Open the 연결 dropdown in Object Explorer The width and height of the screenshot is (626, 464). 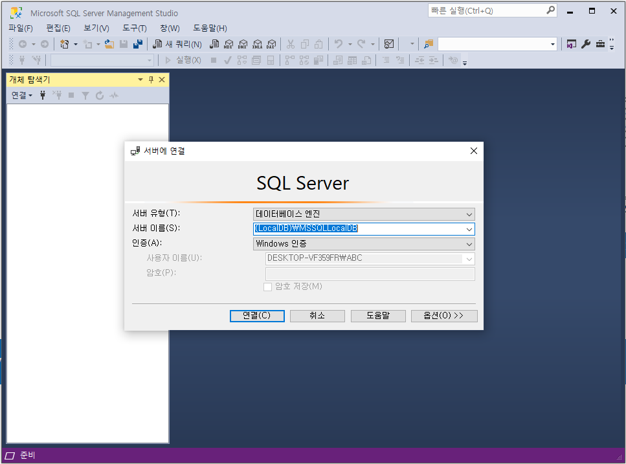[21, 95]
